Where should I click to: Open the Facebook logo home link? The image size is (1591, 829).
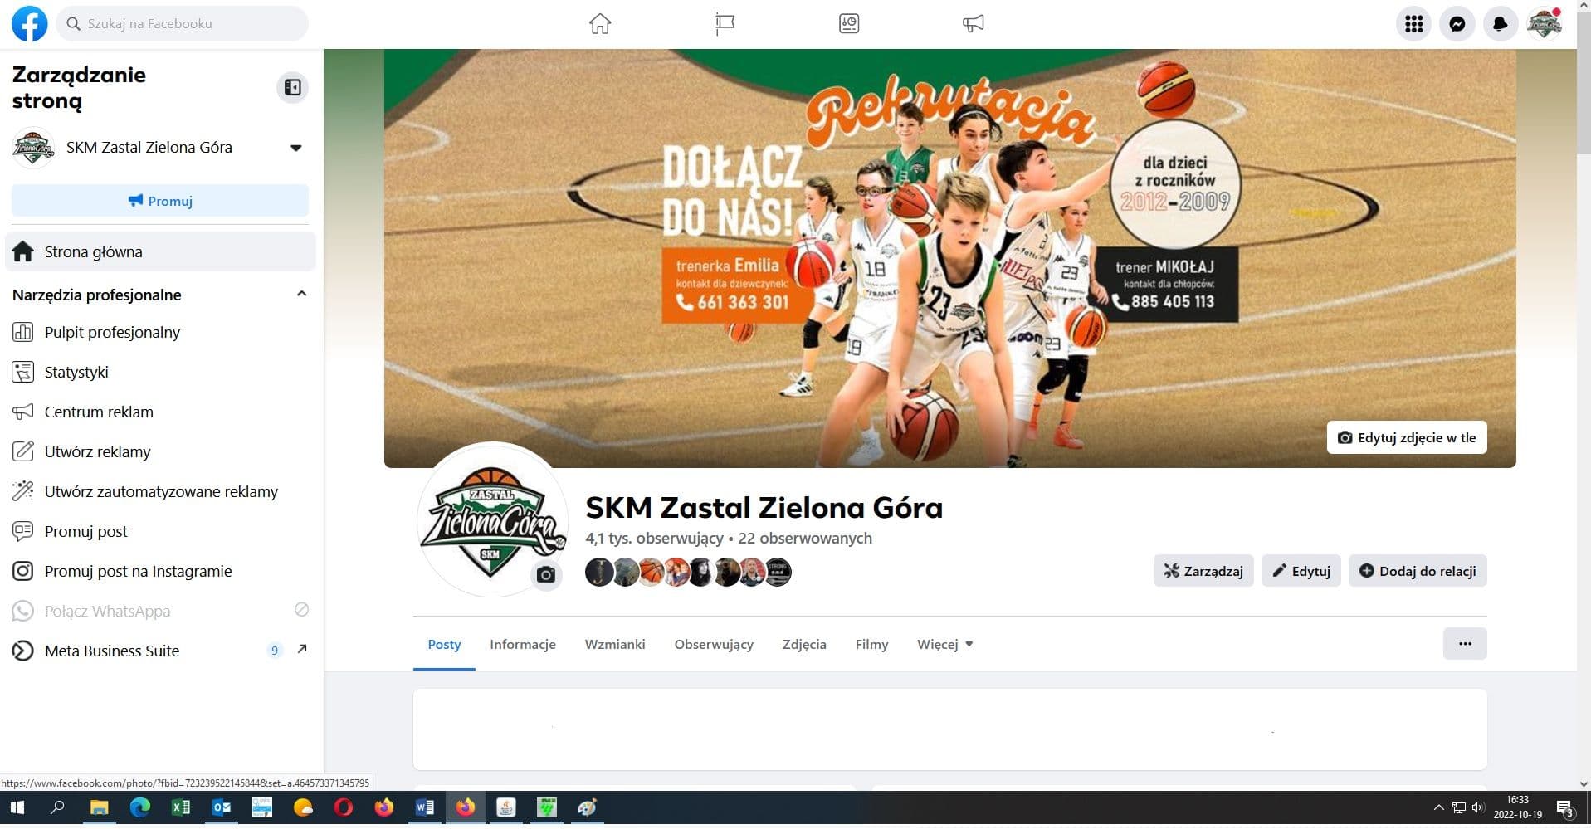tap(29, 24)
